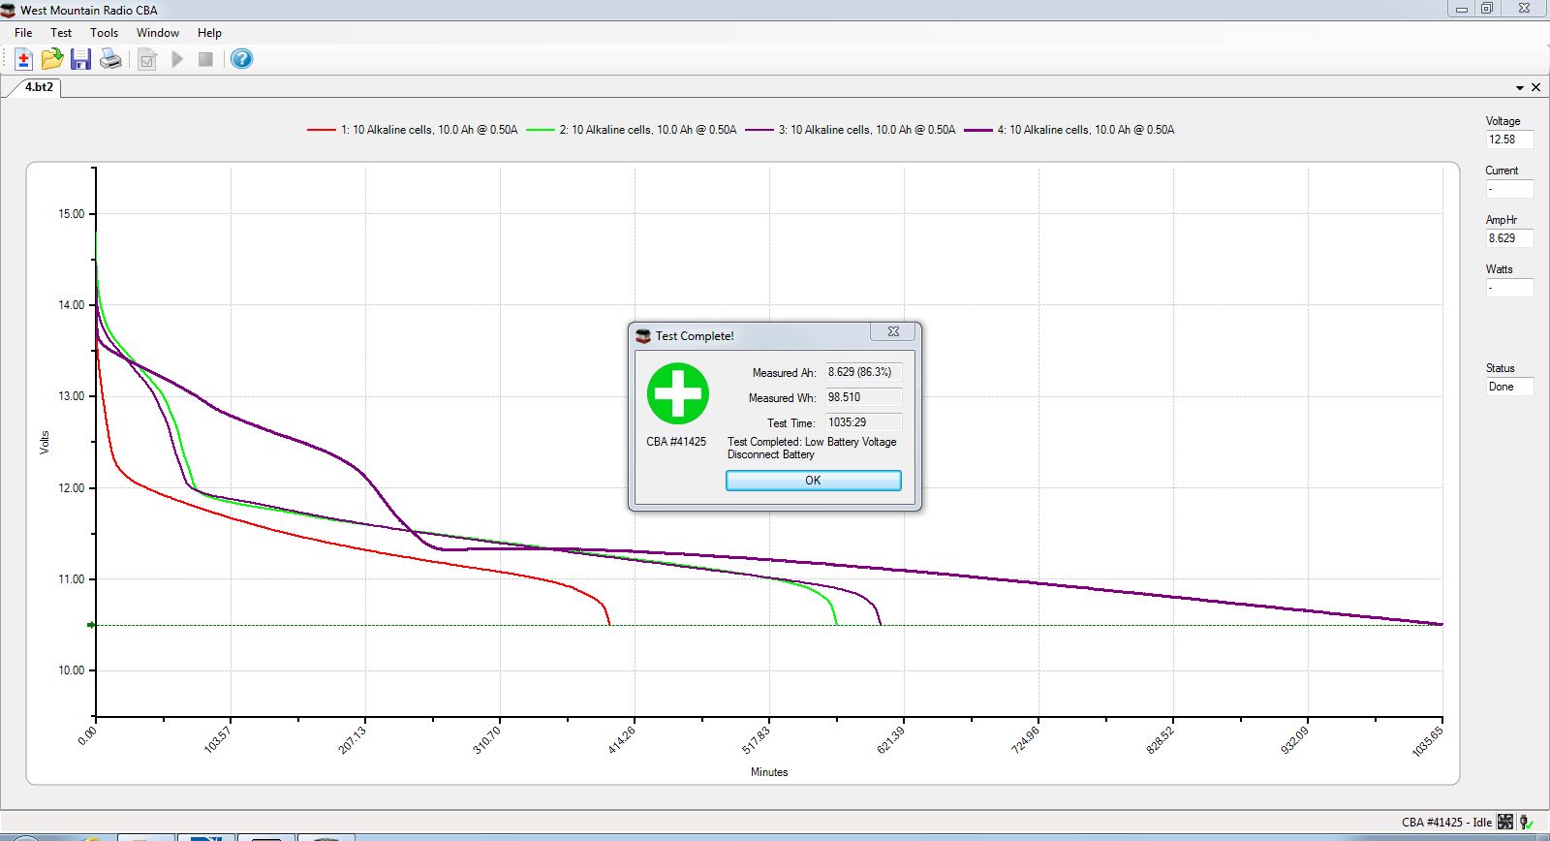The width and height of the screenshot is (1550, 841).
Task: Click the greyed-out checklist document icon
Action: click(147, 60)
